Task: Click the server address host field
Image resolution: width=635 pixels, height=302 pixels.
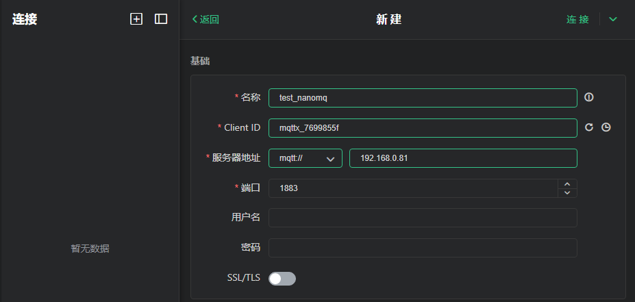Action: click(x=463, y=158)
